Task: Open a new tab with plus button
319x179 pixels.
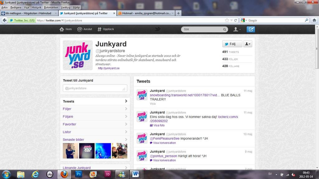Action: (178, 13)
